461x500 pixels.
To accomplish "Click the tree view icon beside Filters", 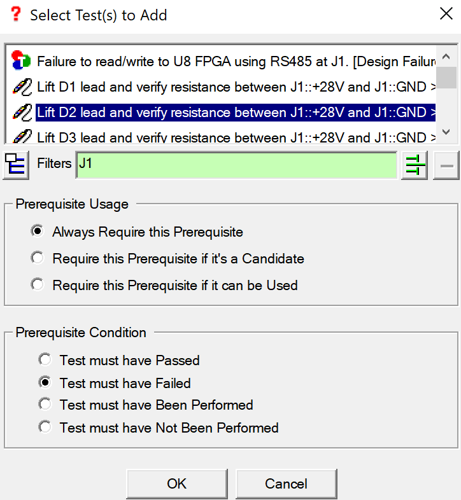I will click(16, 165).
